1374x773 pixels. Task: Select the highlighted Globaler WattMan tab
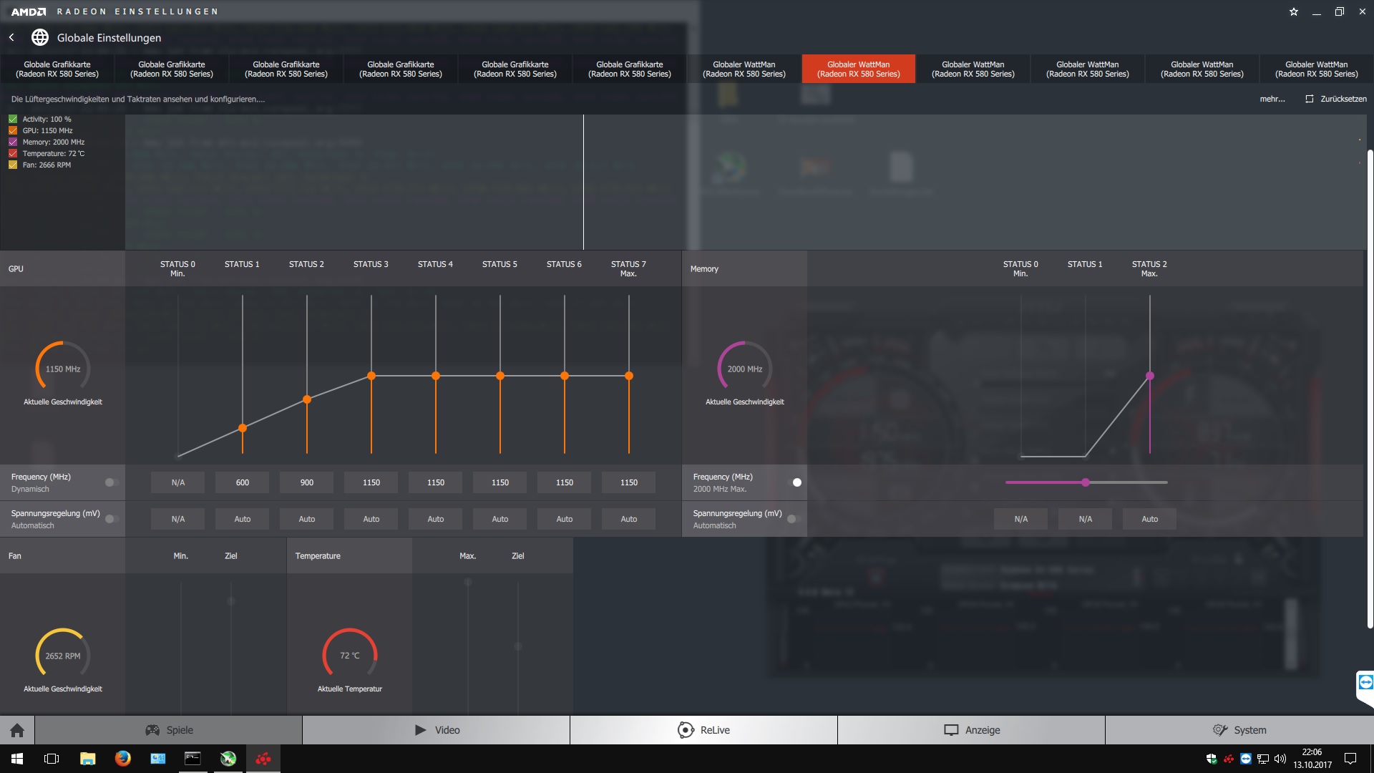tap(858, 69)
